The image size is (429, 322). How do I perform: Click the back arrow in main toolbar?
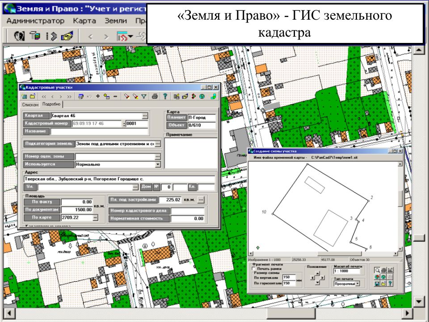pyautogui.click(x=91, y=36)
